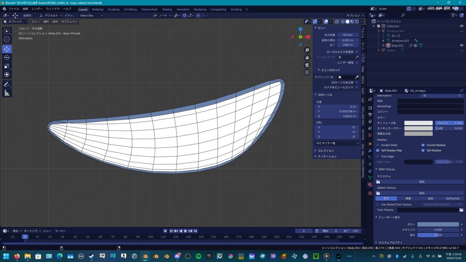
Task: Open the viewport 選択 menu
Action: 46,22
